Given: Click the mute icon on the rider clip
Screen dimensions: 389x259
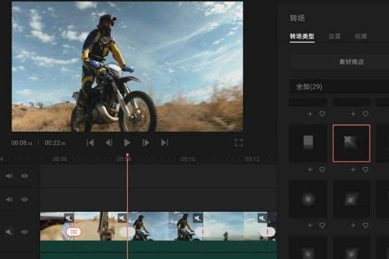Looking at the screenshot, I should point(198,218).
